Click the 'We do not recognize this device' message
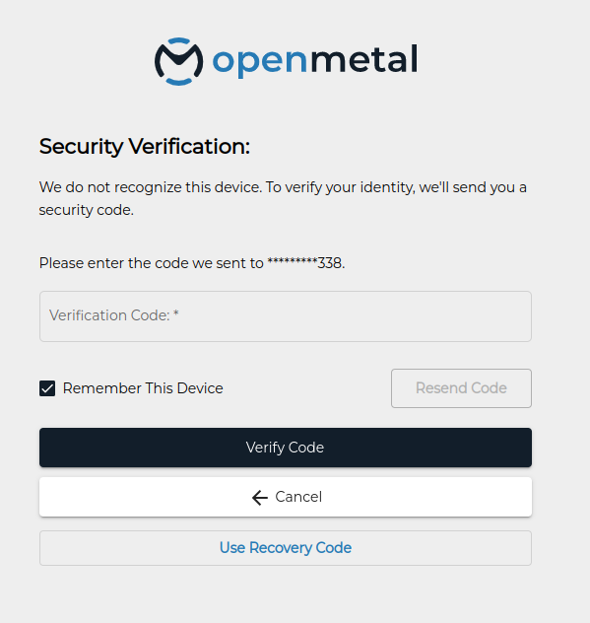The height and width of the screenshot is (623, 590). (283, 198)
